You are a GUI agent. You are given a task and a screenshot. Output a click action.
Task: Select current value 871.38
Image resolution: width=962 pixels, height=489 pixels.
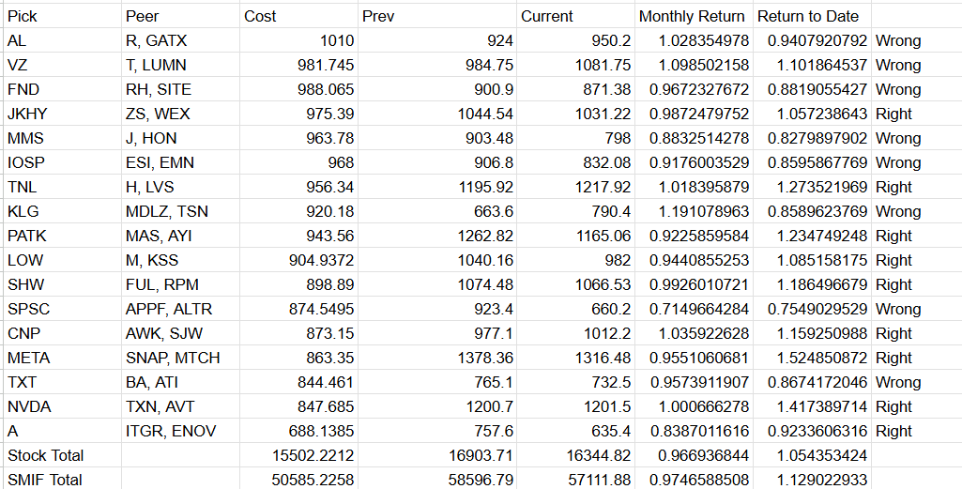point(575,89)
